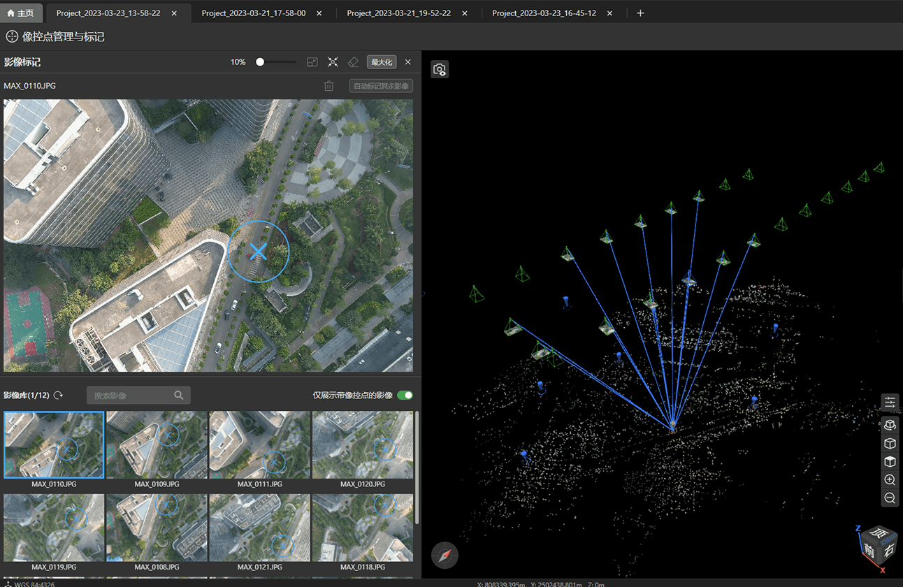The height and width of the screenshot is (587, 903).
Task: Click the fit-to-center arrows icon
Action: (x=333, y=62)
